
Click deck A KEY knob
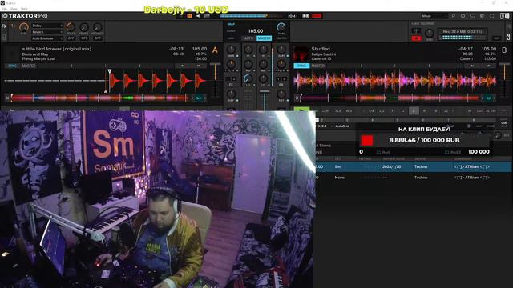(231, 94)
